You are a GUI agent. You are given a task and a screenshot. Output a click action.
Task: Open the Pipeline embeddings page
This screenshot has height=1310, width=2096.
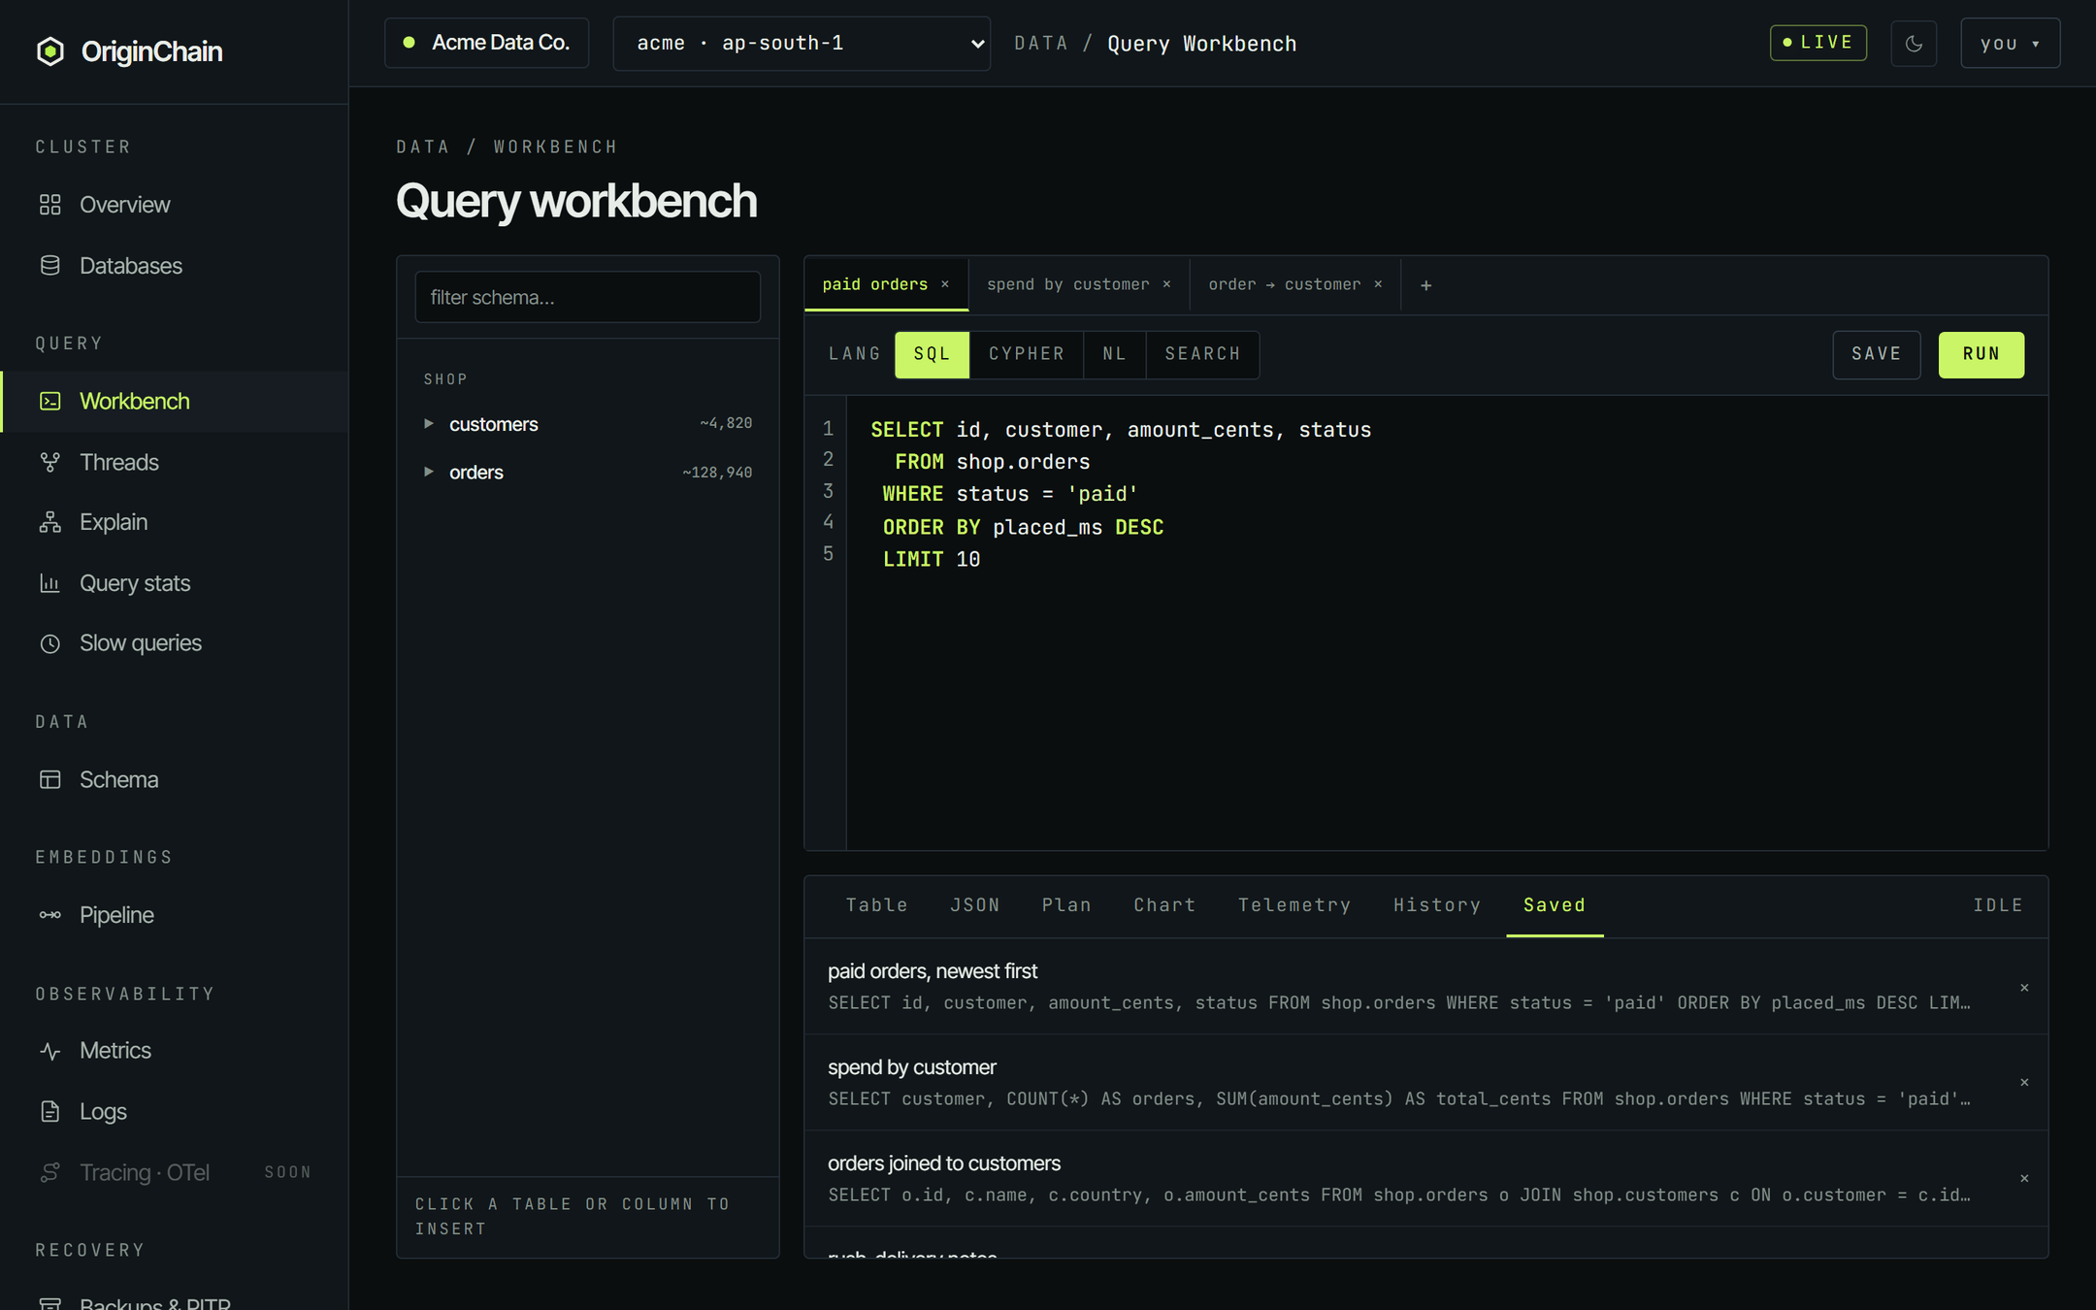click(175, 915)
